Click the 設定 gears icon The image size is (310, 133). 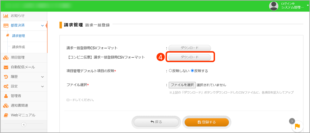click(x=6, y=86)
